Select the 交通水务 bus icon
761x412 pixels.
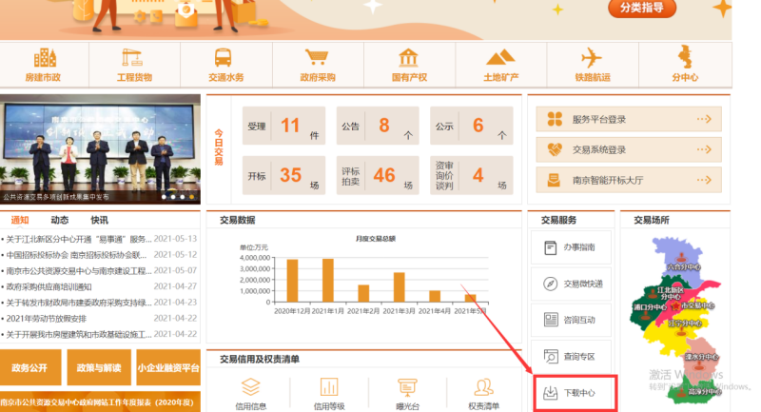point(224,57)
